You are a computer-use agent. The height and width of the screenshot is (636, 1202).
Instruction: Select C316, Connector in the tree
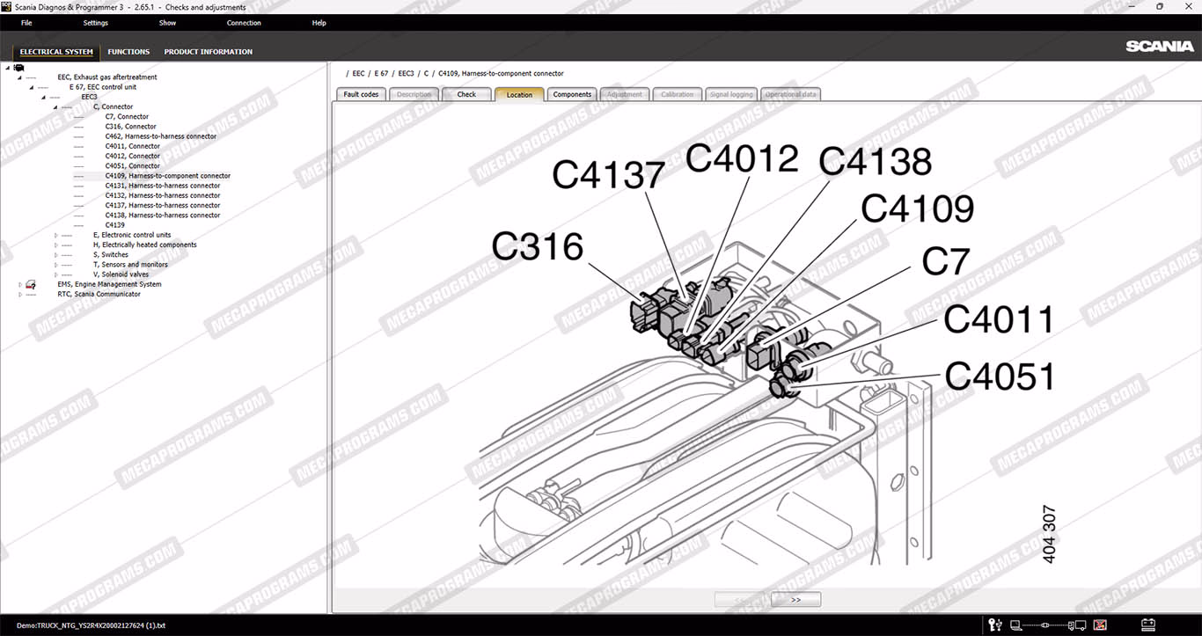(x=131, y=127)
